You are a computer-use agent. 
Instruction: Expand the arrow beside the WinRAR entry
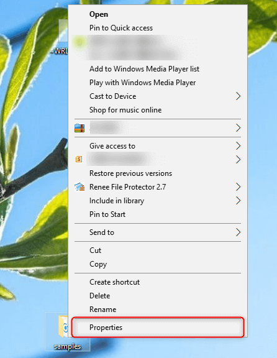tap(238, 128)
